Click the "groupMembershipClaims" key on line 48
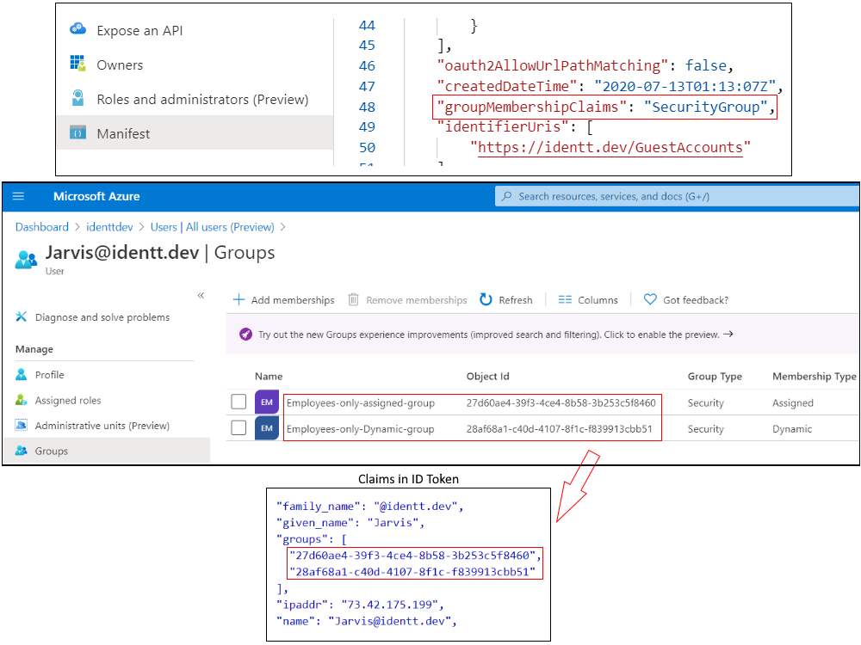The image size is (861, 645). (x=531, y=107)
